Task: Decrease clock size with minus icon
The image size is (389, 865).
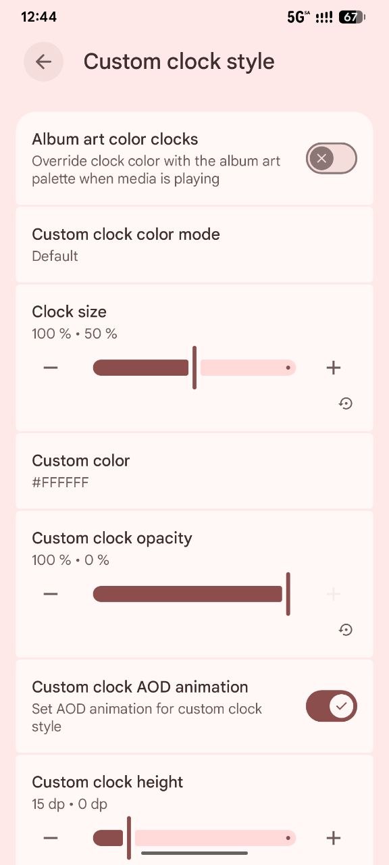Action: [x=51, y=368]
